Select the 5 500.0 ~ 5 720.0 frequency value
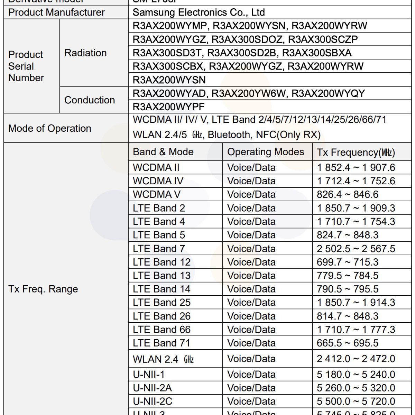Viewport: 415px width, 415px height. click(x=356, y=401)
